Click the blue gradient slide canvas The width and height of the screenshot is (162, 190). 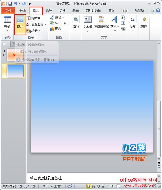[x=92, y=107]
